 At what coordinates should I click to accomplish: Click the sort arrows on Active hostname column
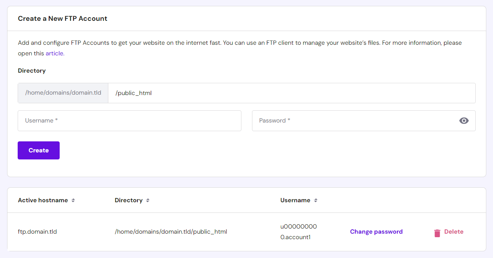(x=73, y=200)
